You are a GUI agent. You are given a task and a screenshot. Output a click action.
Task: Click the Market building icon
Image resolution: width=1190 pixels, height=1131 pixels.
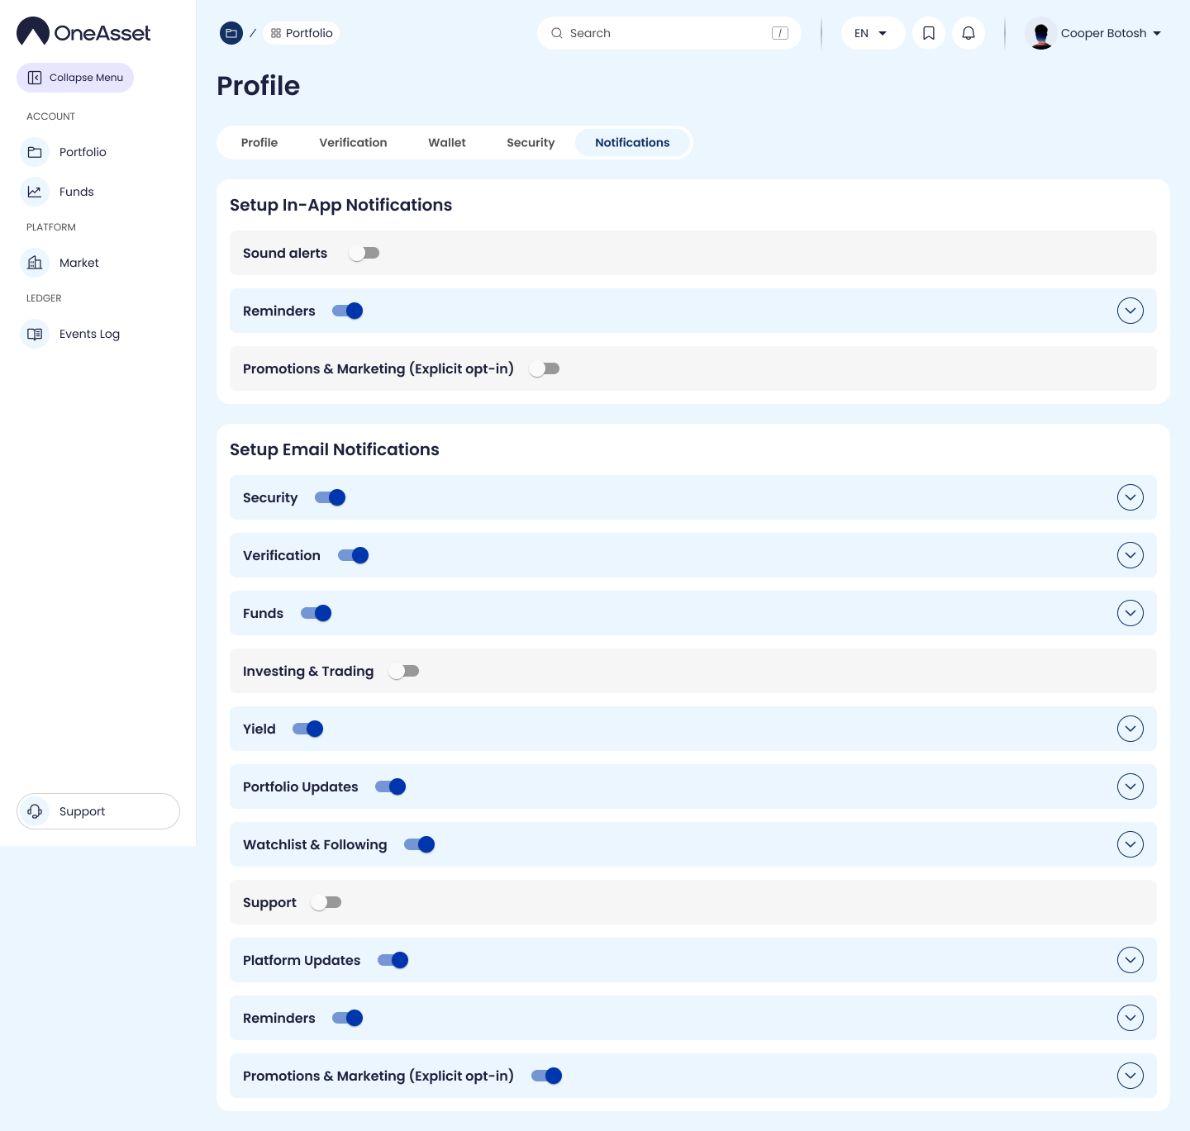[x=35, y=263]
